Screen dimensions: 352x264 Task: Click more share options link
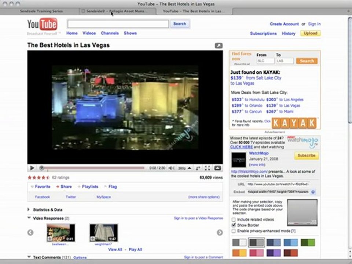[204, 197]
